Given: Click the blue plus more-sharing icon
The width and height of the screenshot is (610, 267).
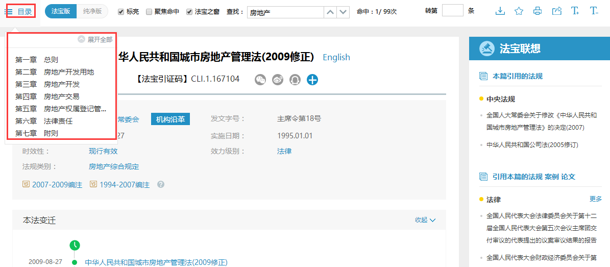Looking at the screenshot, I should 312,80.
